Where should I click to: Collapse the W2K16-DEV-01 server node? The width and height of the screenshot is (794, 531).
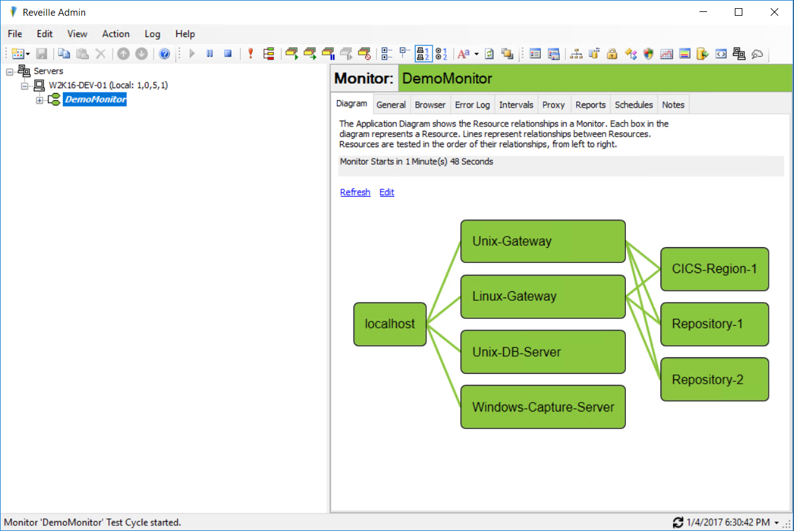pyautogui.click(x=25, y=85)
